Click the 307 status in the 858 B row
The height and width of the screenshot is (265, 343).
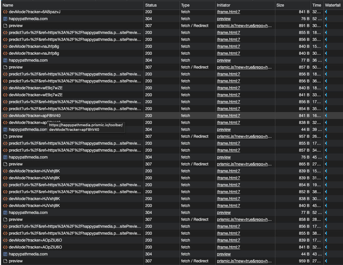(149, 220)
